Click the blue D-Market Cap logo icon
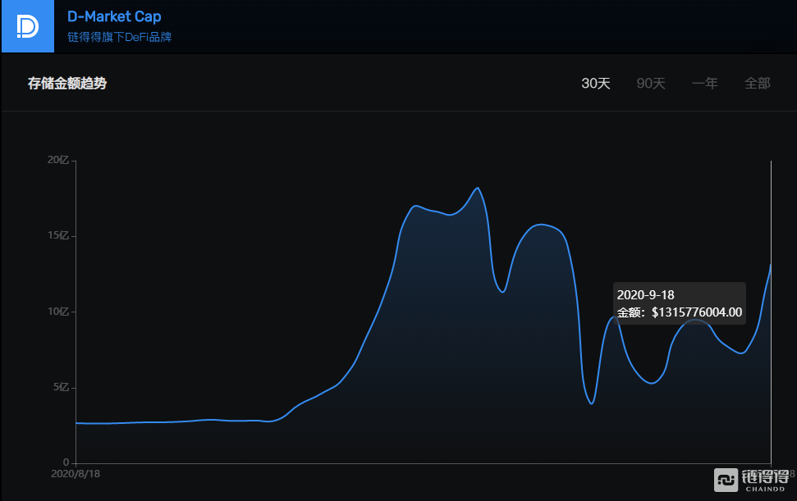 click(x=27, y=26)
